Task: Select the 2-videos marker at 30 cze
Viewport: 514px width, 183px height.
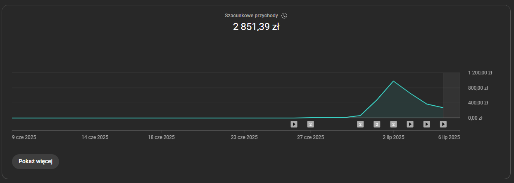Action: (360, 124)
